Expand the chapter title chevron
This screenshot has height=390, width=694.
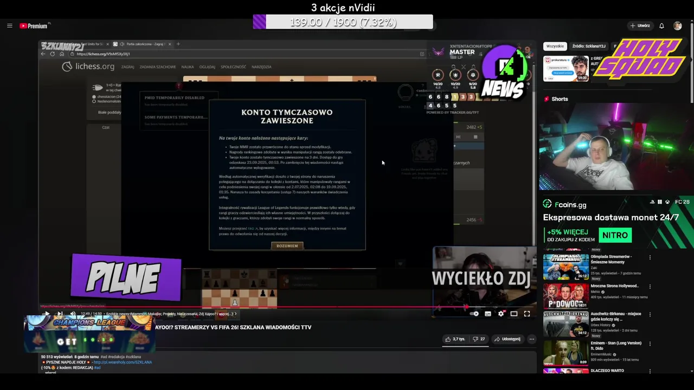(x=235, y=314)
